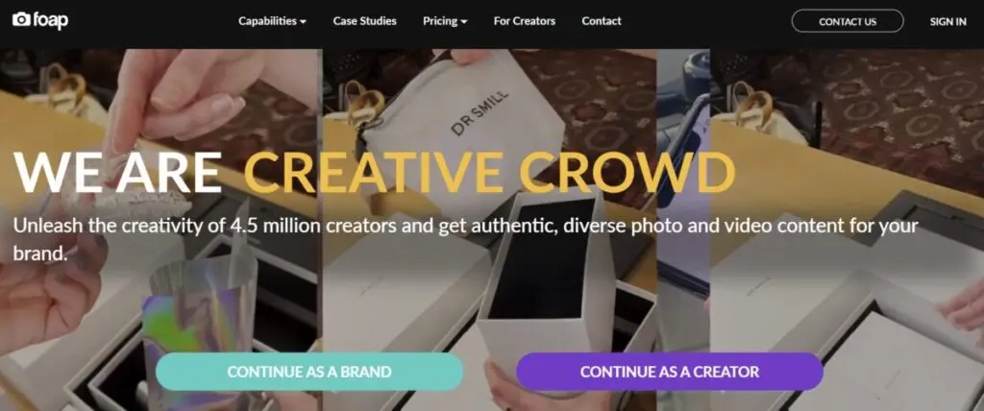Screen dimensions: 984x411
Task: Expand the caret arrow beside Capabilities
Action: click(303, 22)
